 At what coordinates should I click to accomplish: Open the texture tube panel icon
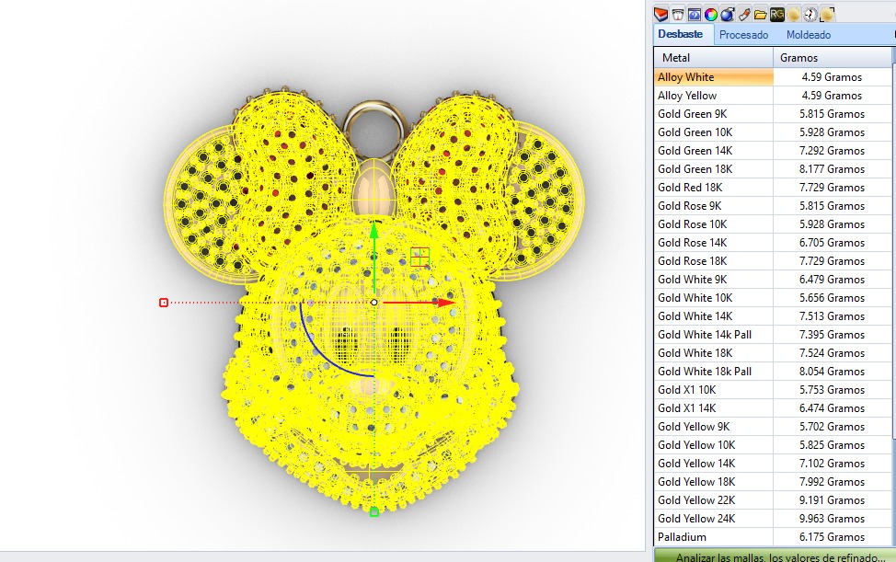[744, 15]
